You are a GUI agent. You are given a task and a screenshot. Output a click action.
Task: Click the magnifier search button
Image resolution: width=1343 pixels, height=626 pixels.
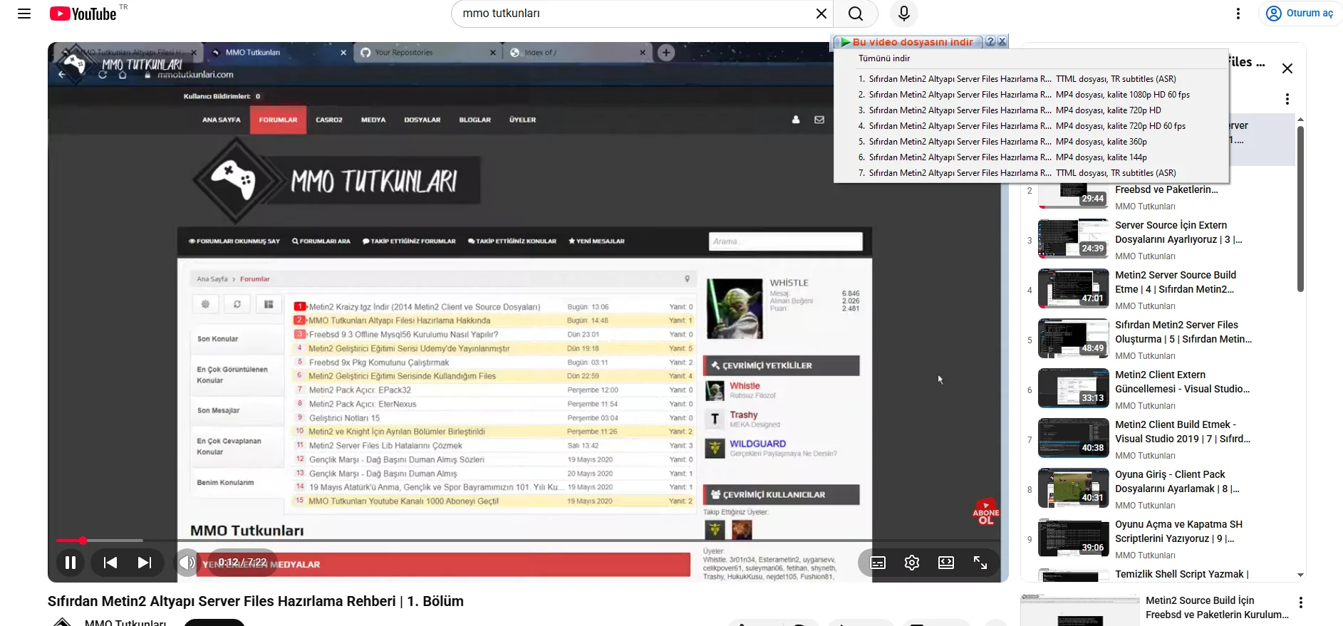[x=856, y=14]
